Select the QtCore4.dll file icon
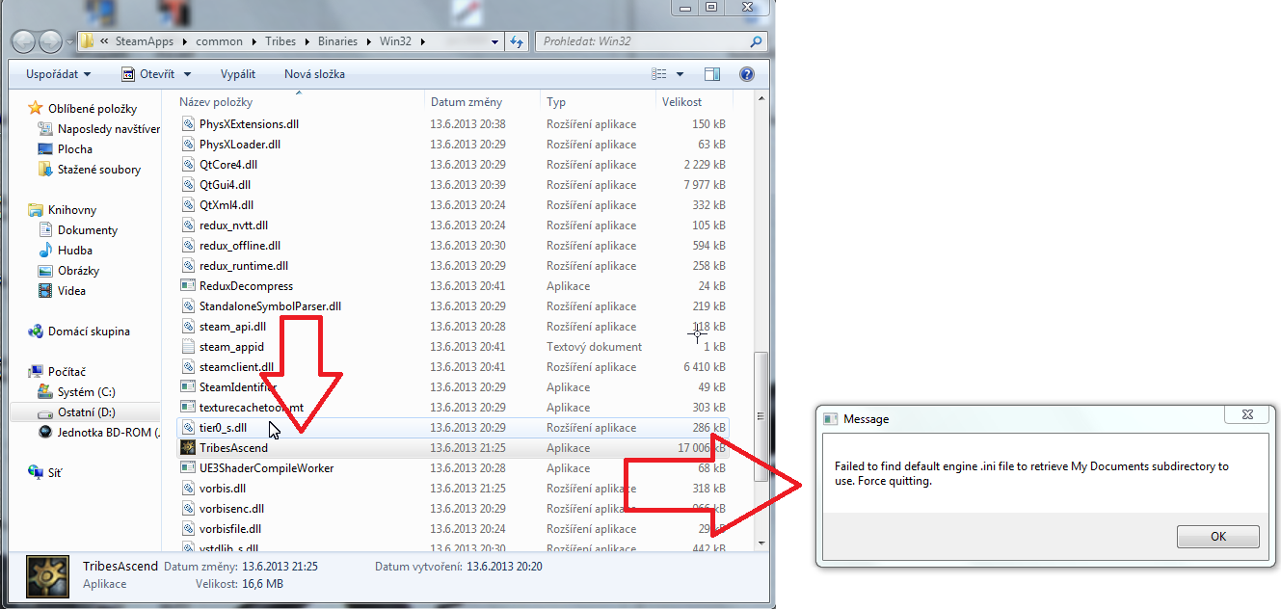The width and height of the screenshot is (1281, 610). 188,164
